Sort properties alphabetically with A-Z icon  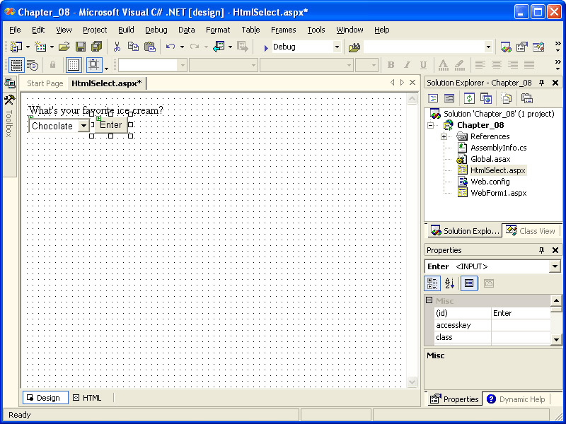tap(449, 283)
